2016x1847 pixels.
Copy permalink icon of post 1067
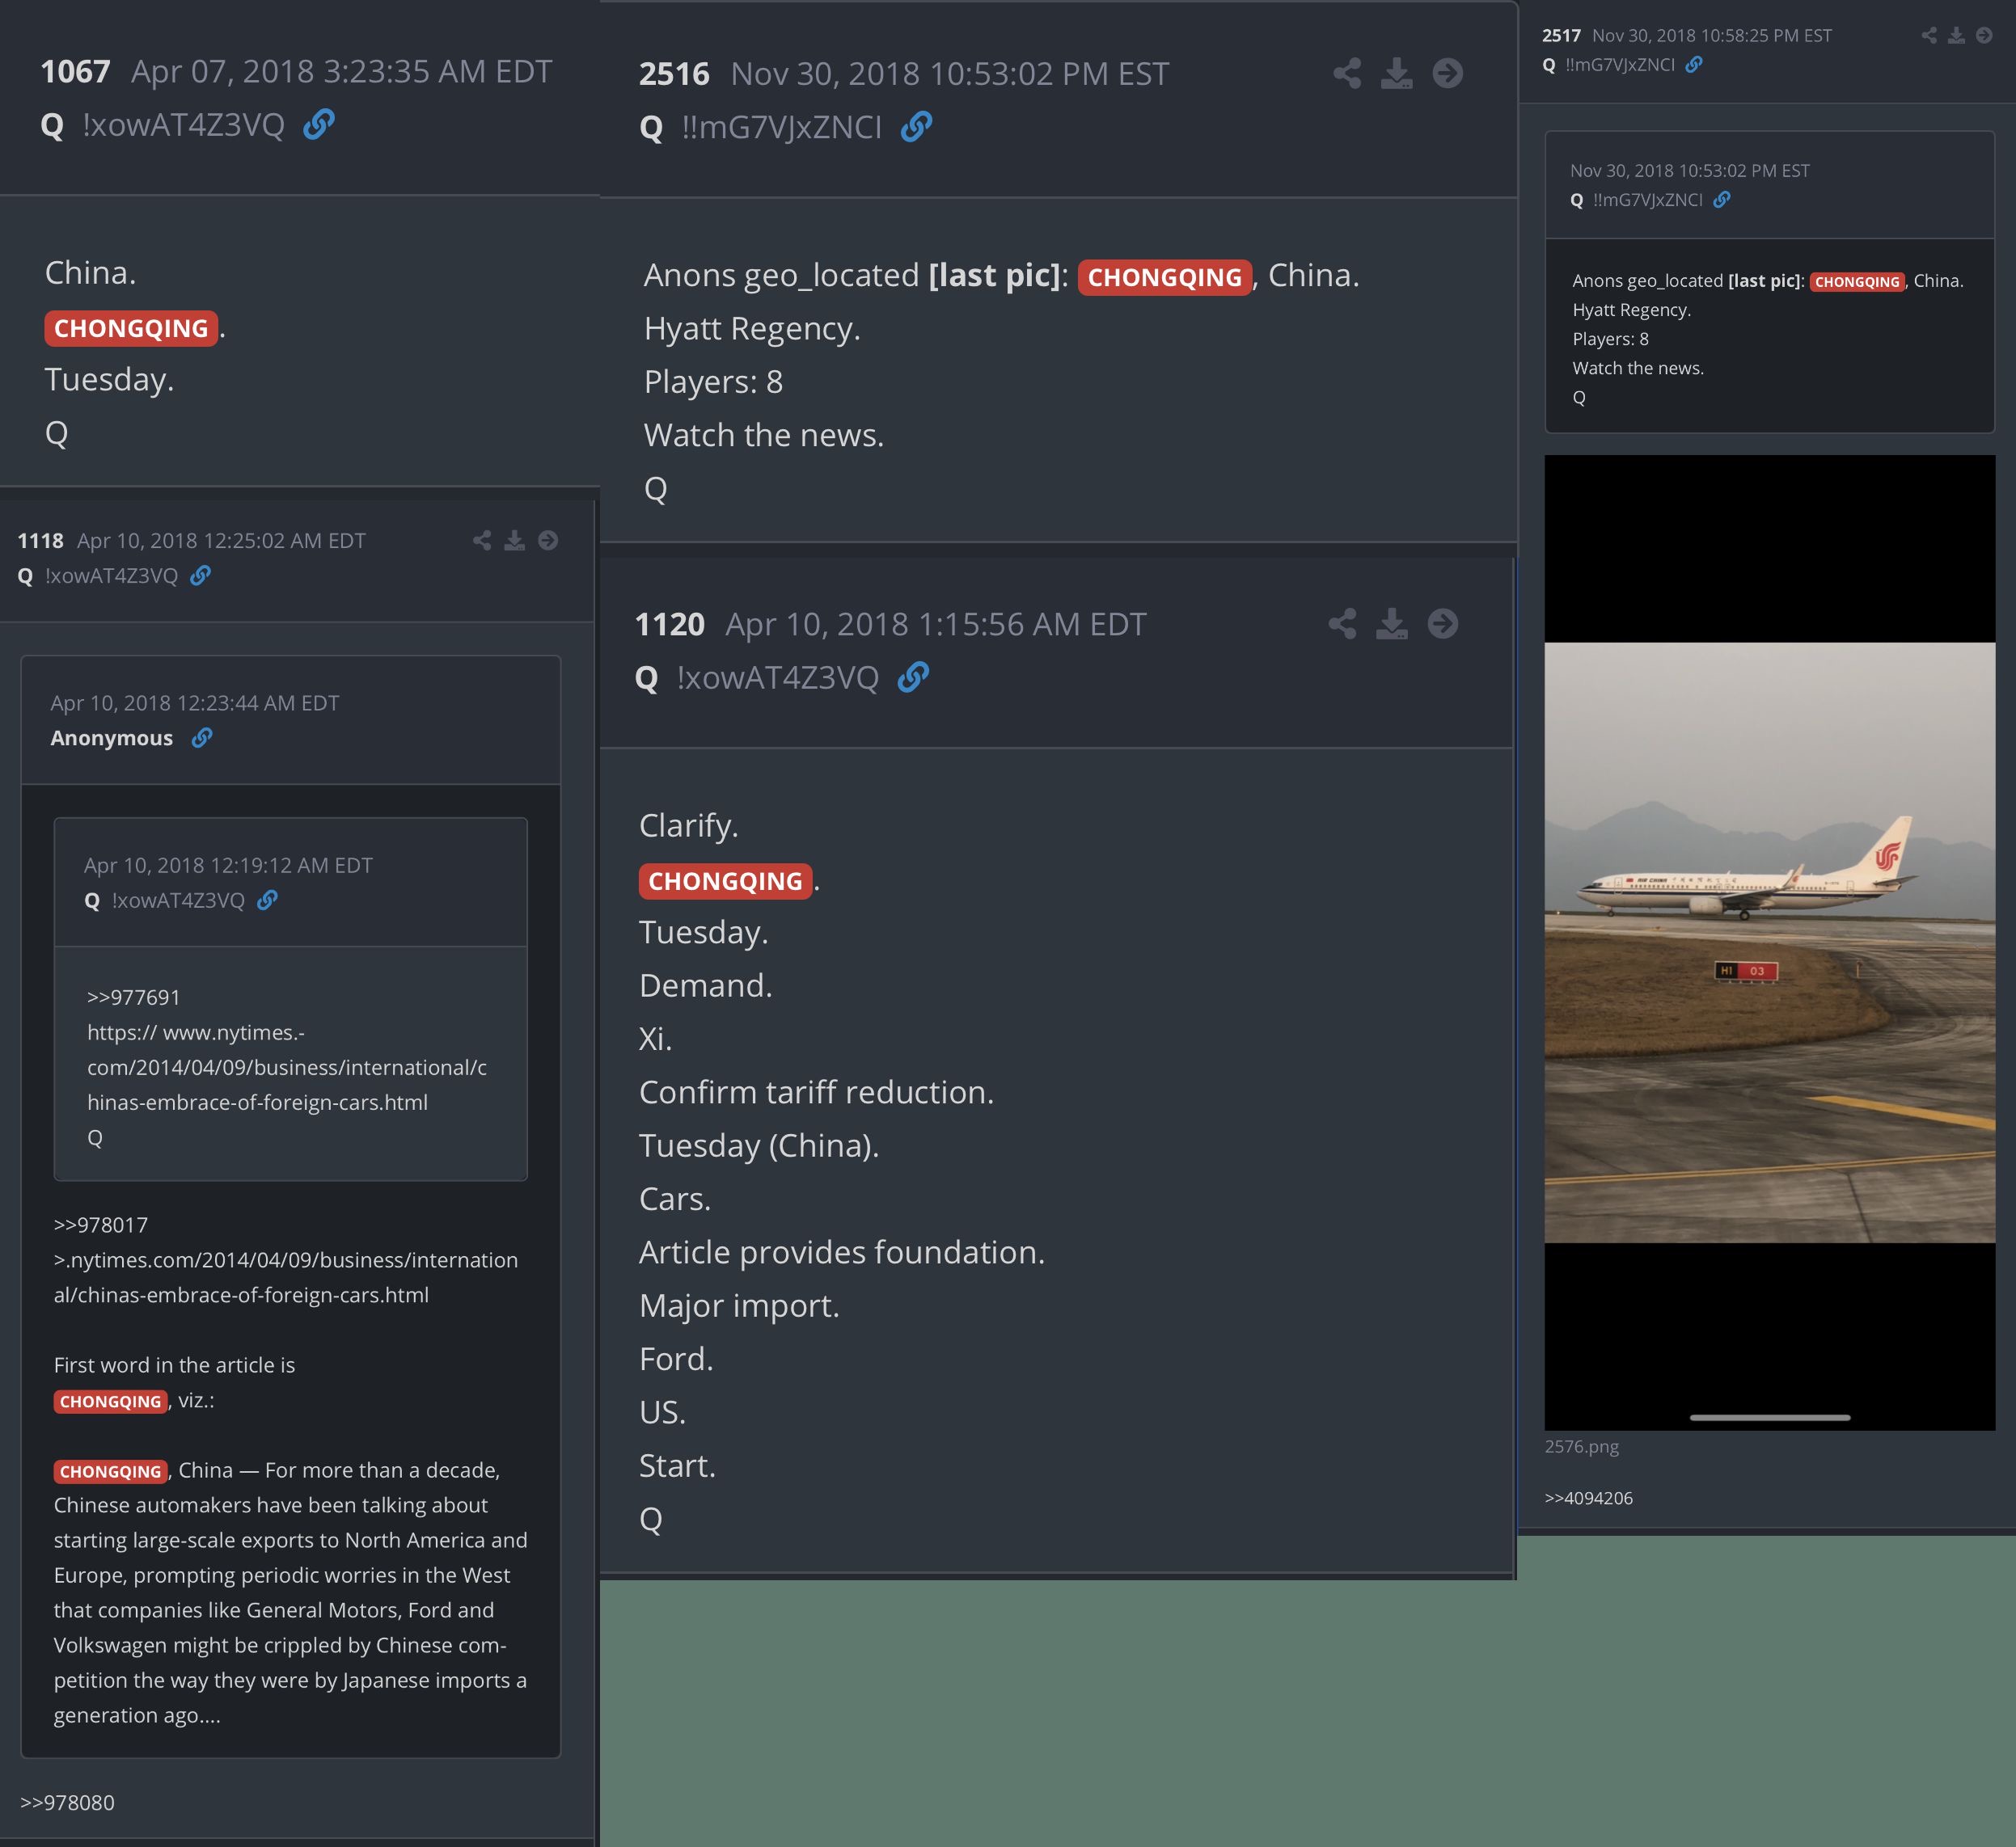pyautogui.click(x=319, y=125)
